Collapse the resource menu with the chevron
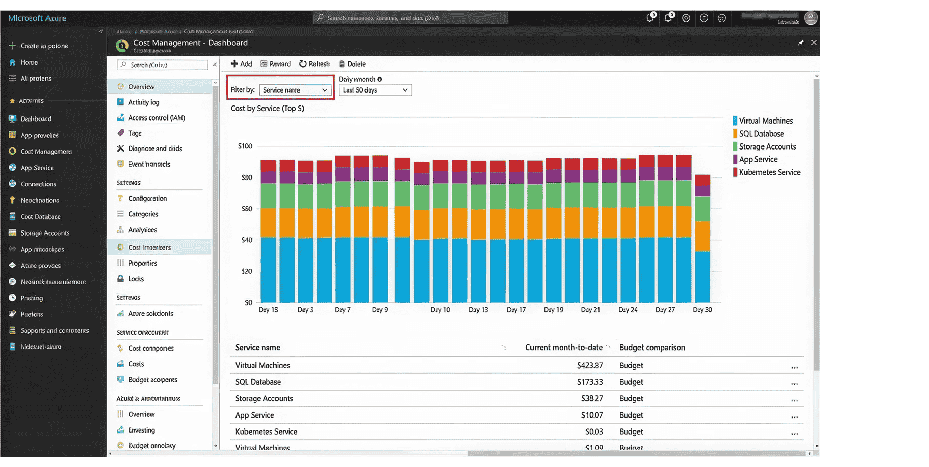The height and width of the screenshot is (467, 929). [215, 65]
